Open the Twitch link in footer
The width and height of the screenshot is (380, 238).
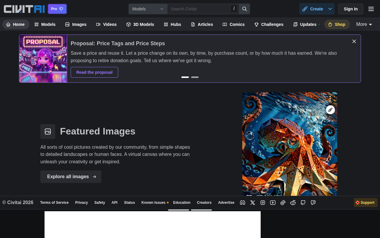coord(313,203)
